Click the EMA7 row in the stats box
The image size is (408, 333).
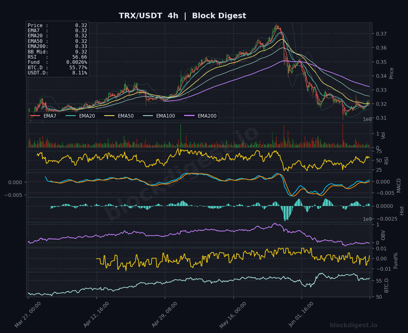[x=57, y=31]
